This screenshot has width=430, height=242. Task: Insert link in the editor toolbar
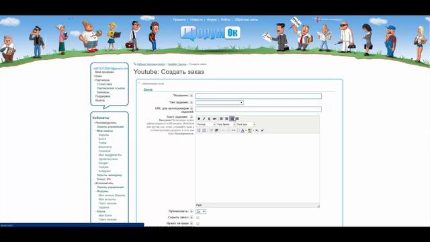[x=234, y=130]
